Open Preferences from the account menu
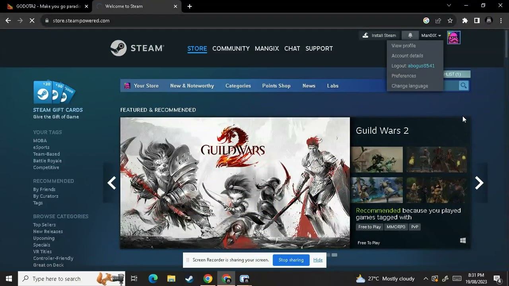Image resolution: width=509 pixels, height=286 pixels. click(404, 75)
